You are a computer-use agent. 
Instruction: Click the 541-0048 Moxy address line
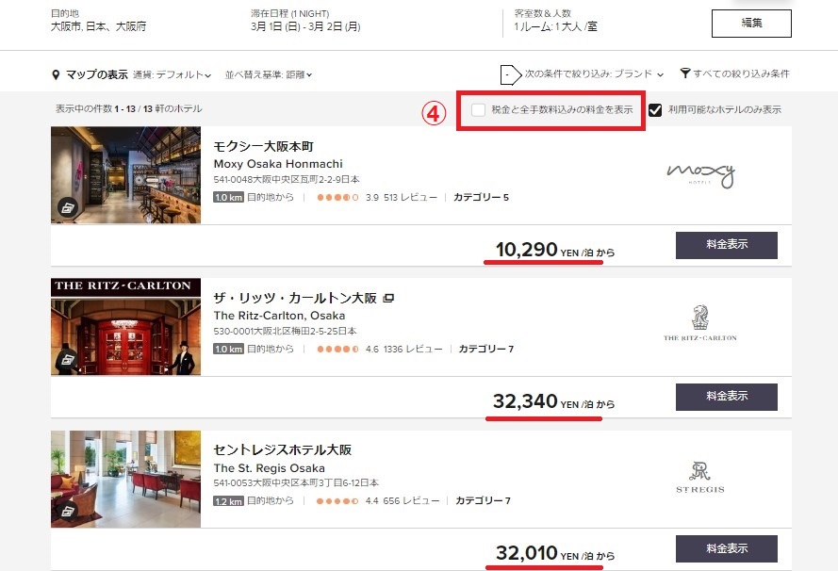(286, 179)
